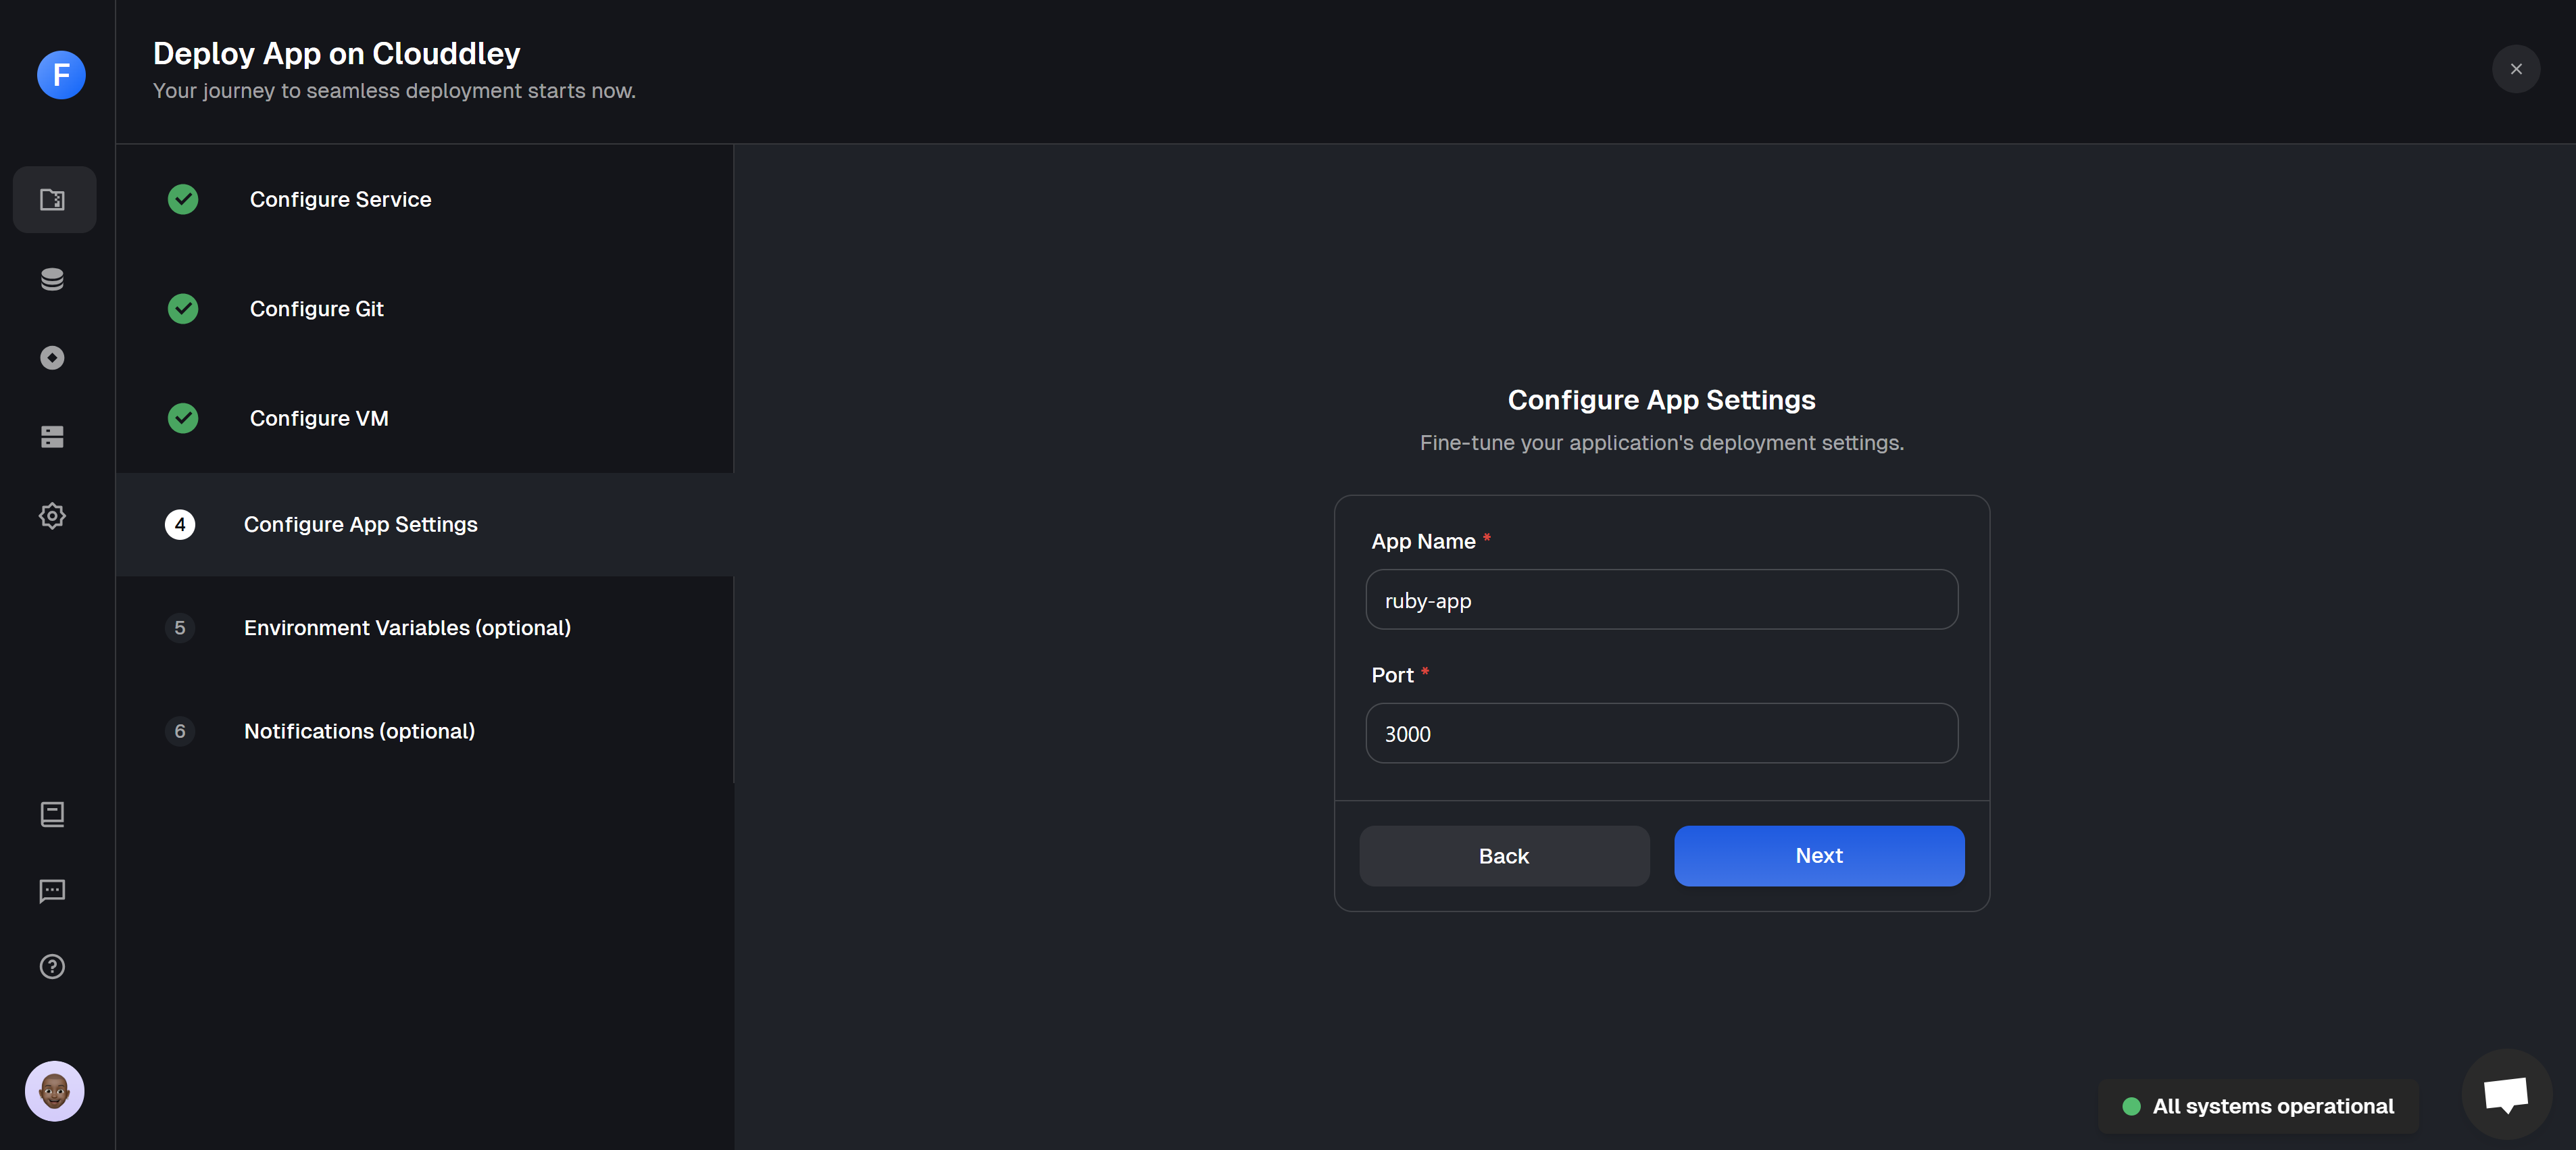Open the user profile avatar
Image resolution: width=2576 pixels, height=1150 pixels.
tap(53, 1091)
